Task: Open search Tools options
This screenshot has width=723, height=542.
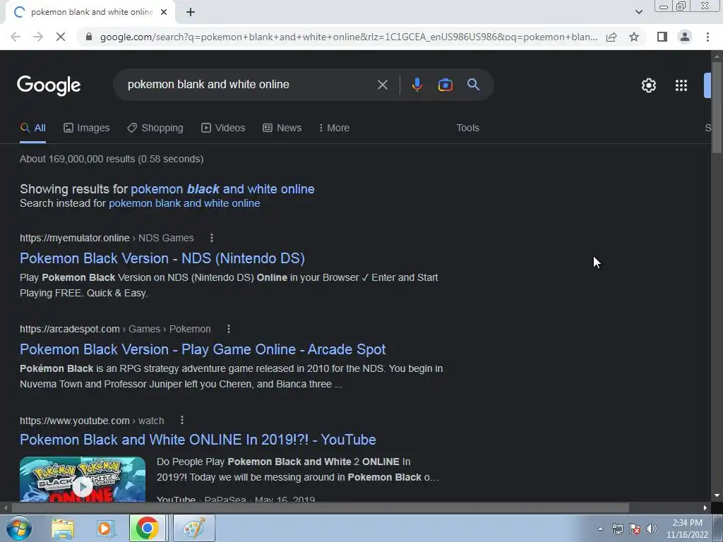Action: coord(467,128)
